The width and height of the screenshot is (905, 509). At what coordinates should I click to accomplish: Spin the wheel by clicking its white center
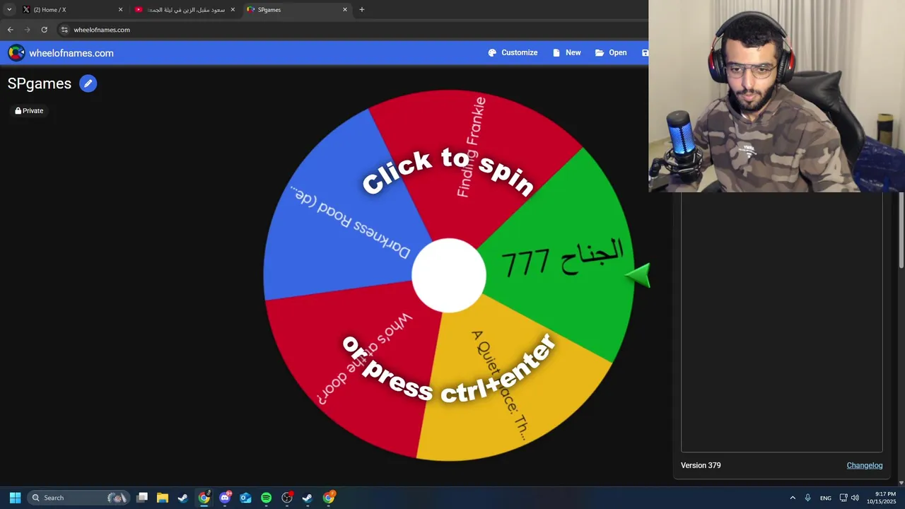[448, 276]
